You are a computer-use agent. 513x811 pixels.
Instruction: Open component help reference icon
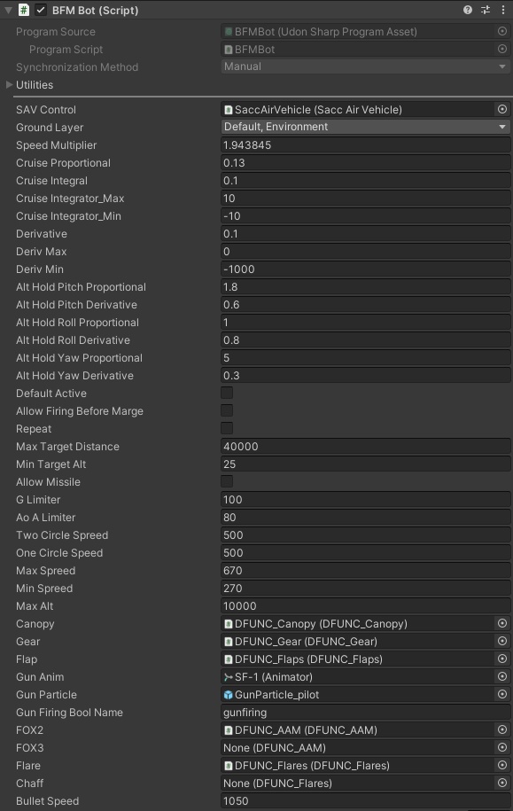click(x=468, y=10)
